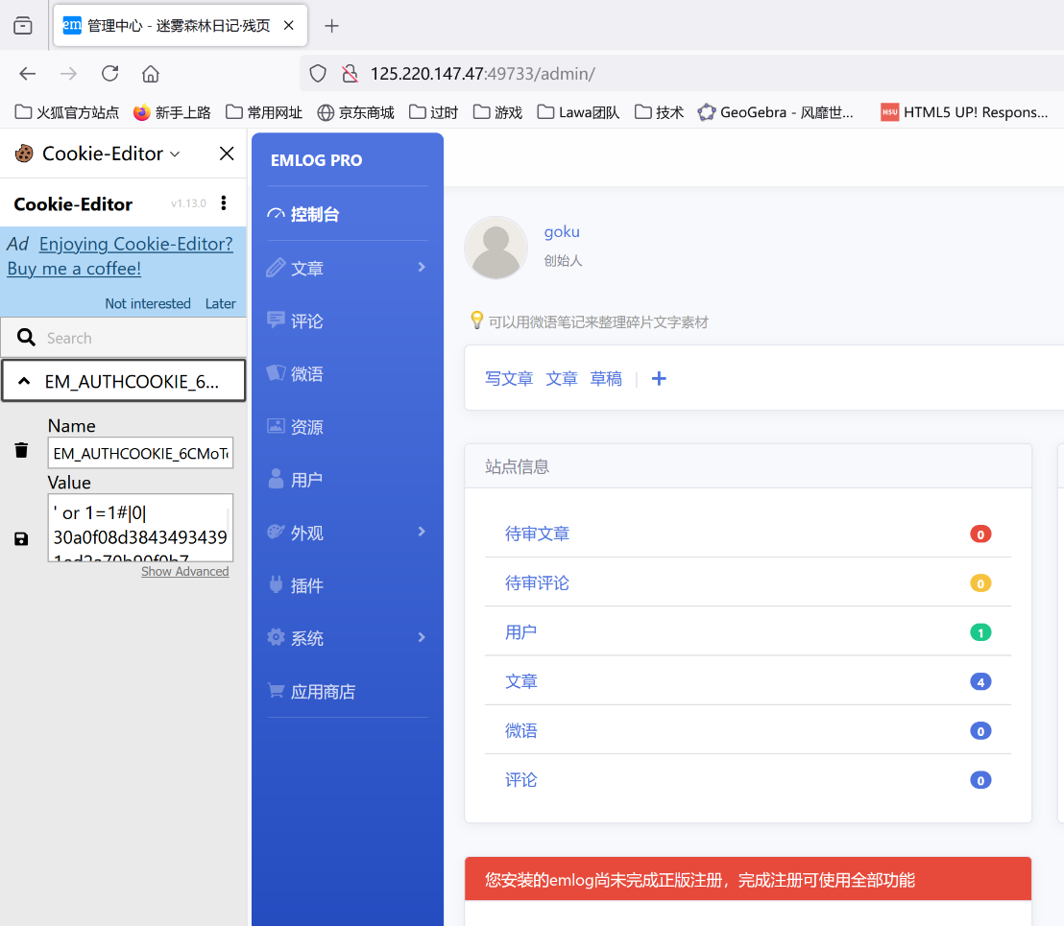Image resolution: width=1064 pixels, height=926 pixels.
Task: Click the browser reload icon
Action: (x=110, y=74)
